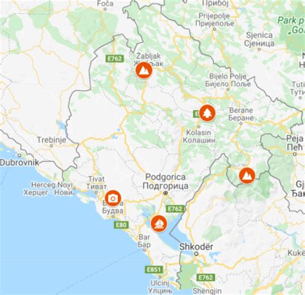Click the Trebinje town label
This screenshot has width=305, height=295.
(x=51, y=140)
